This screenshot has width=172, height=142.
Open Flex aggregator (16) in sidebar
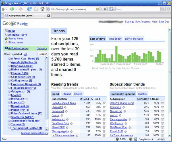click(x=23, y=88)
